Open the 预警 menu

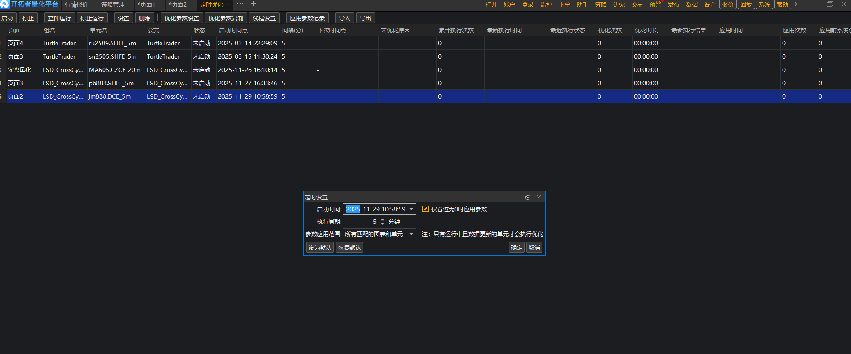click(x=655, y=4)
